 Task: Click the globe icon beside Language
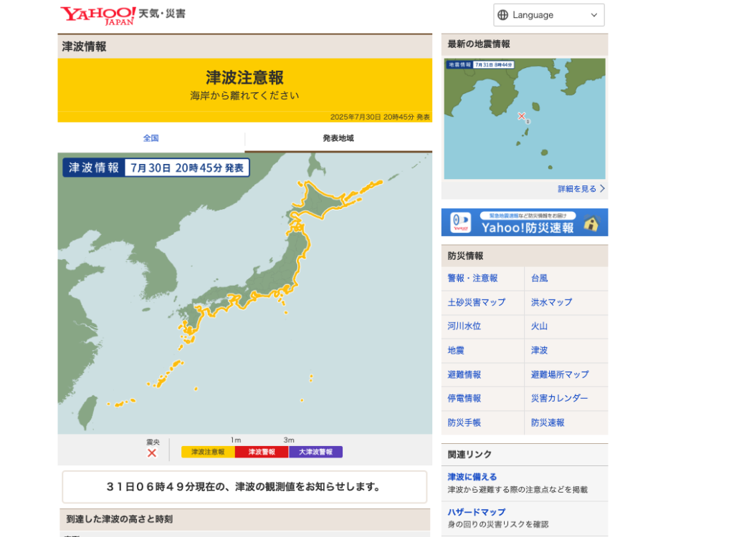(x=502, y=15)
